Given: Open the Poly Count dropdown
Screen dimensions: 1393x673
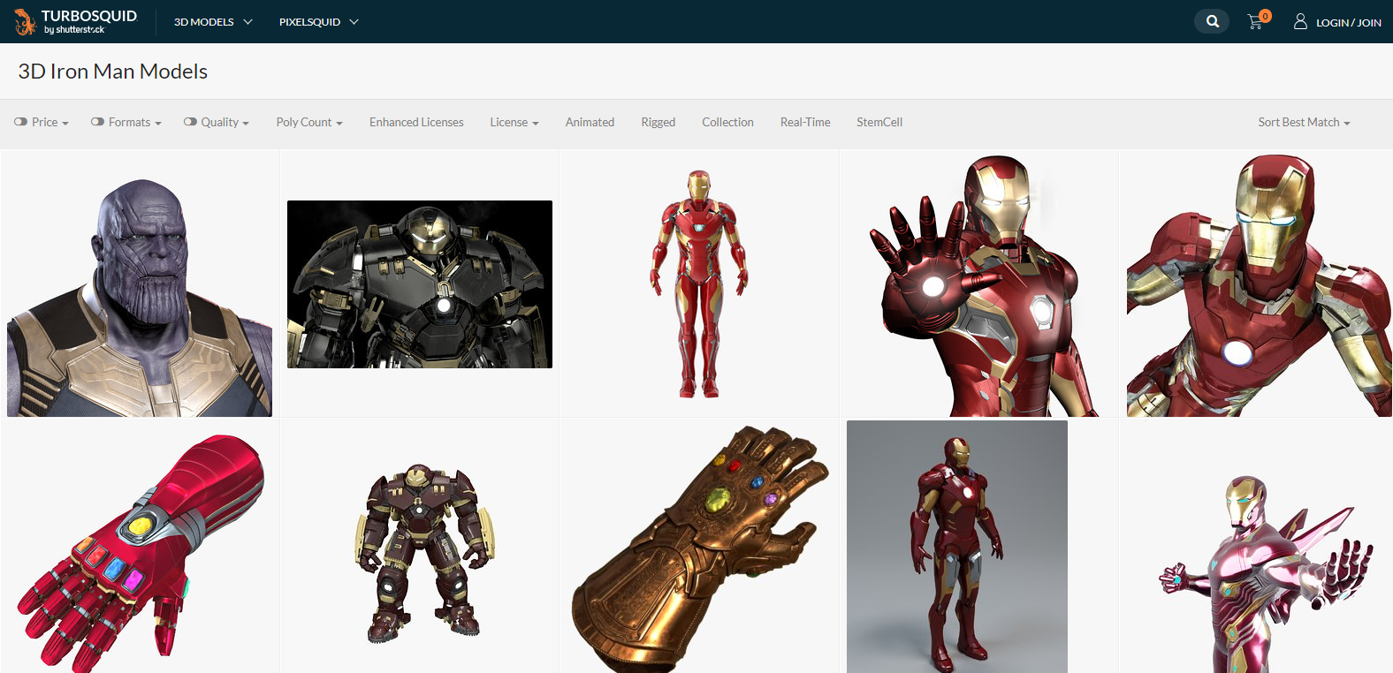Looking at the screenshot, I should coord(309,122).
